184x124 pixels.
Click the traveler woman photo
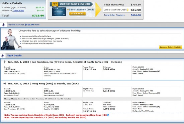click(11, 40)
